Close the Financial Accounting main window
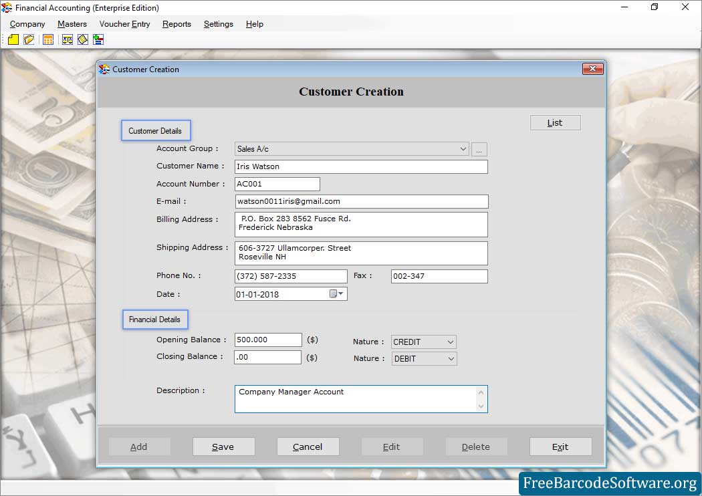 click(x=685, y=7)
